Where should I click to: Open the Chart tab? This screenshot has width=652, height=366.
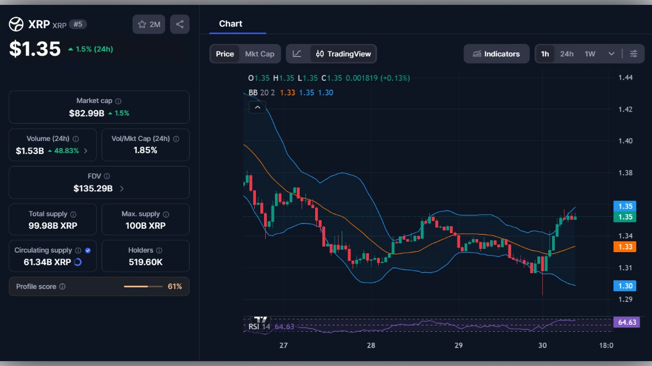click(x=231, y=24)
